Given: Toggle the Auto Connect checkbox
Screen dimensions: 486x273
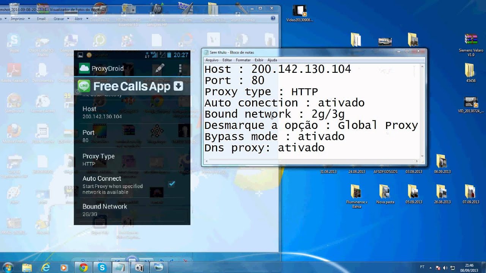Looking at the screenshot, I should tap(172, 184).
